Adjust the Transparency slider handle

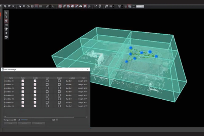coord(27,120)
